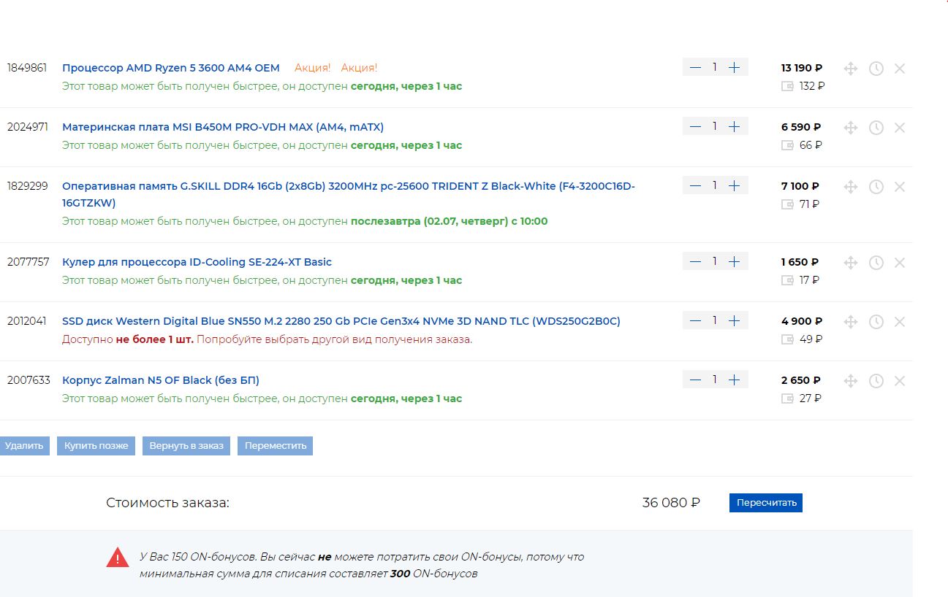Image resolution: width=948 pixels, height=597 pixels.
Task: Click quantity field for Zalman N5 case
Action: (x=715, y=380)
